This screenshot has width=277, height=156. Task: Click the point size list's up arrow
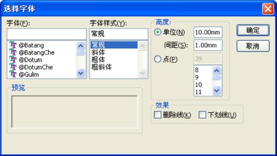click(217, 71)
